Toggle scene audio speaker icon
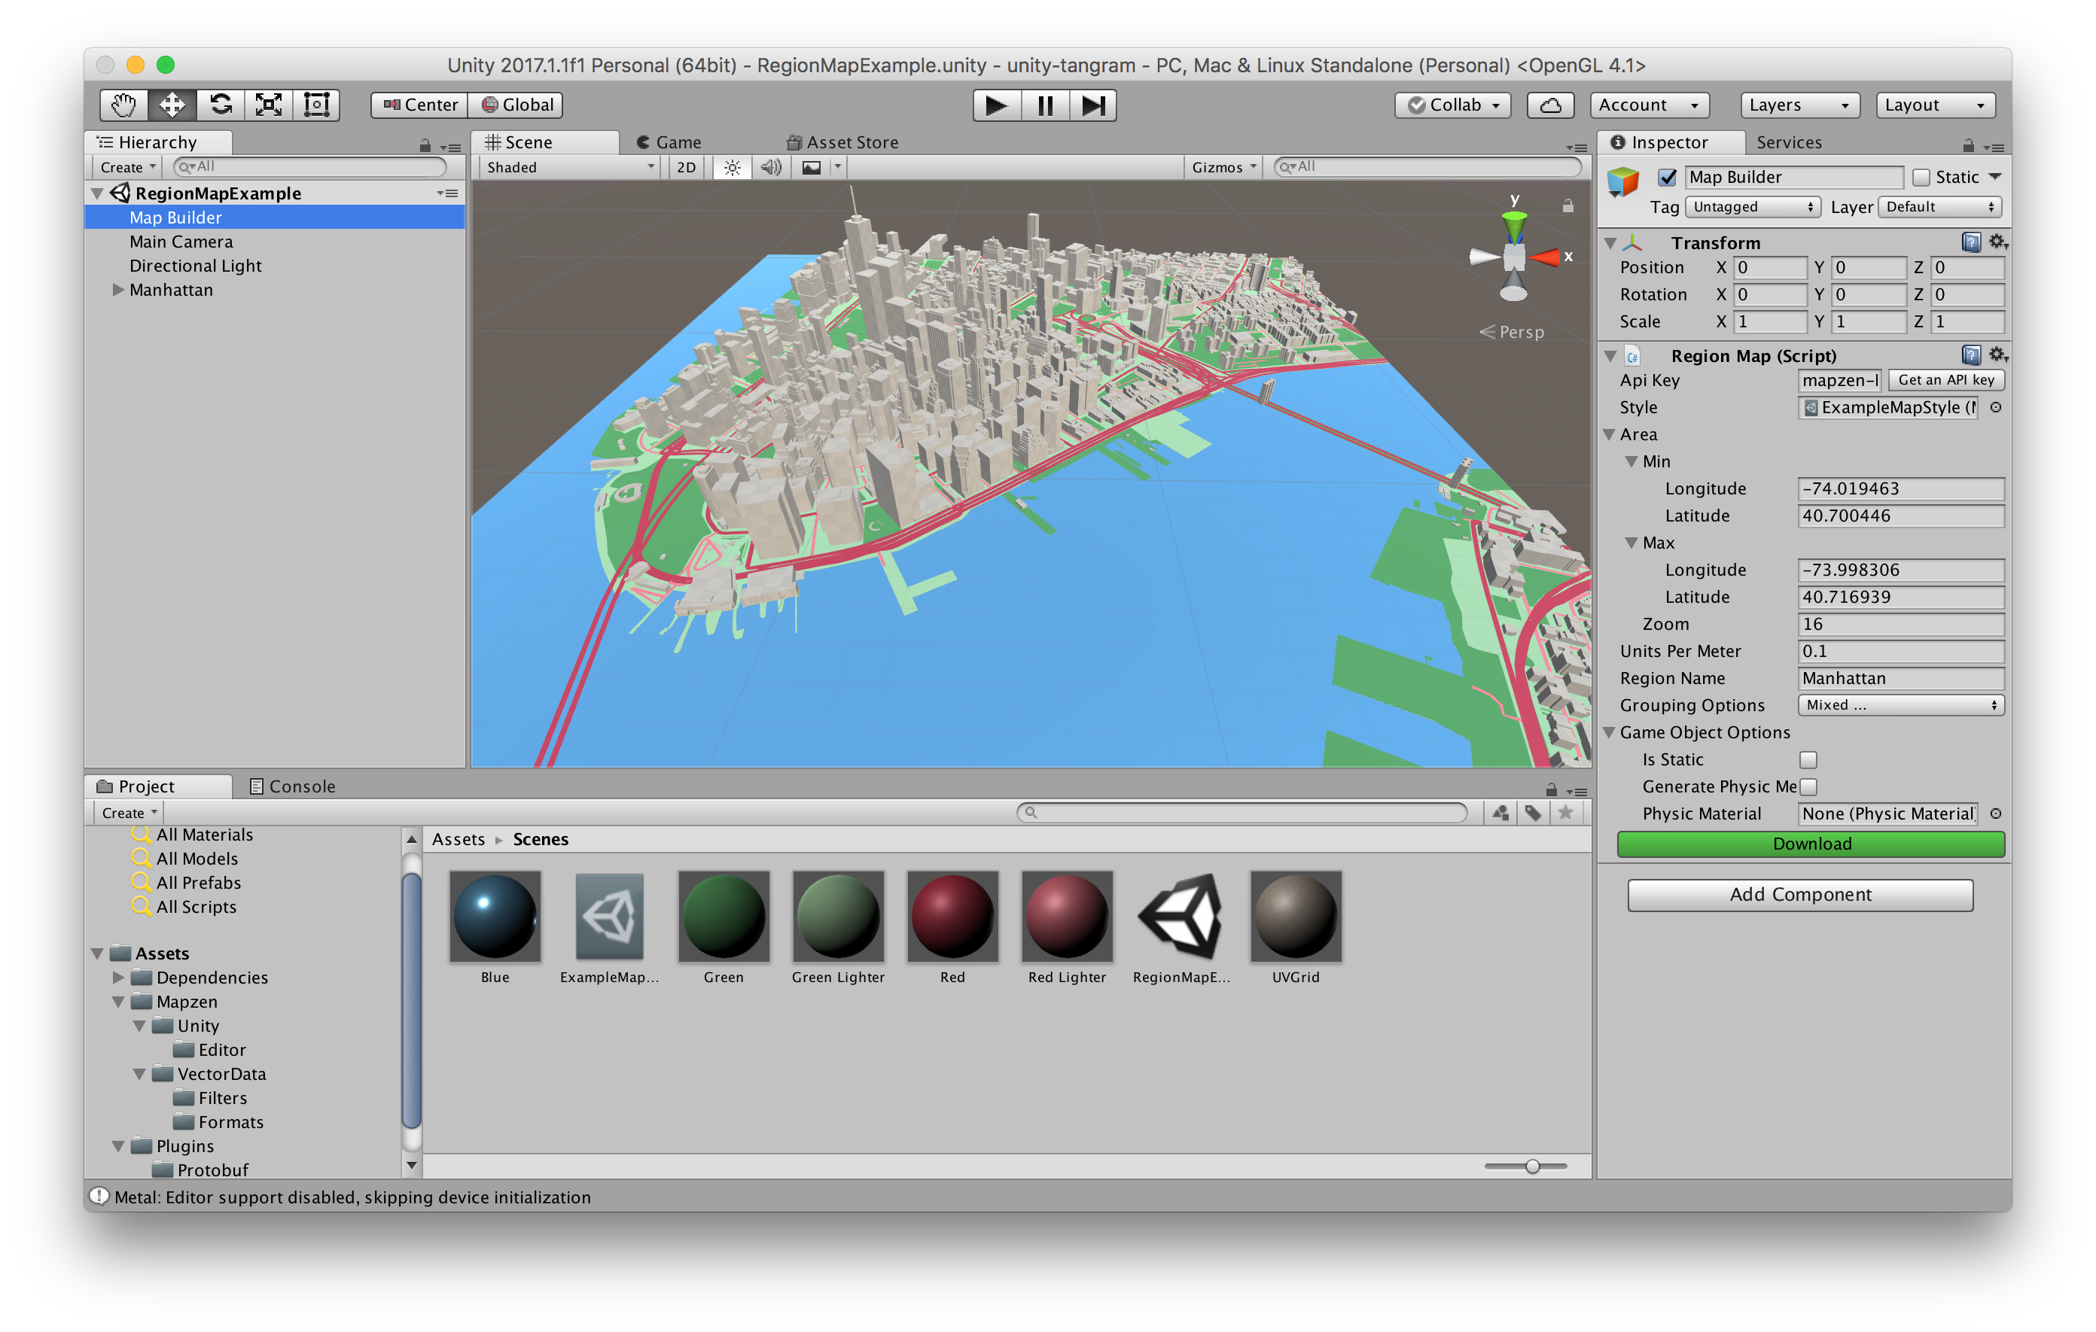Viewport: 2096px width, 1332px height. tap(770, 167)
